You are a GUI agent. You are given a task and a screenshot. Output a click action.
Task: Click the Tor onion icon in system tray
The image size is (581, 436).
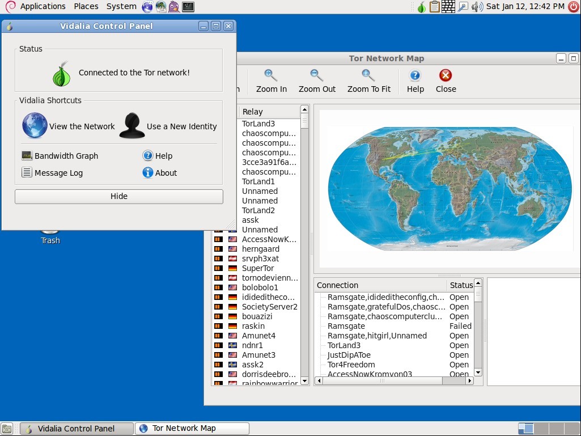pos(421,7)
